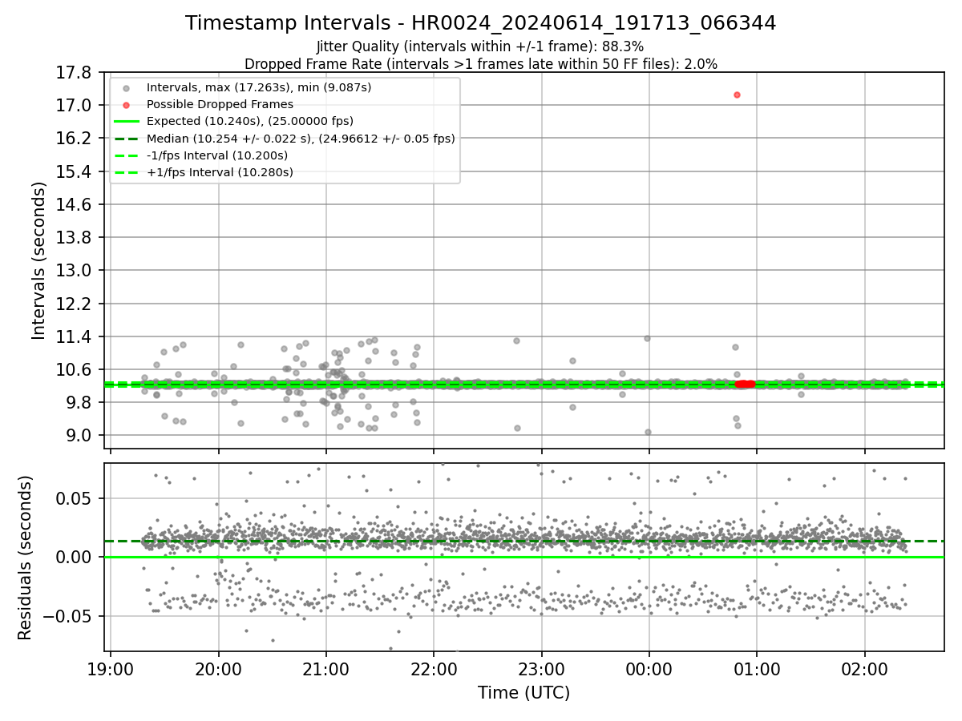Click the '00:00' time tick label
The width and height of the screenshot is (962, 721).
coord(649,668)
